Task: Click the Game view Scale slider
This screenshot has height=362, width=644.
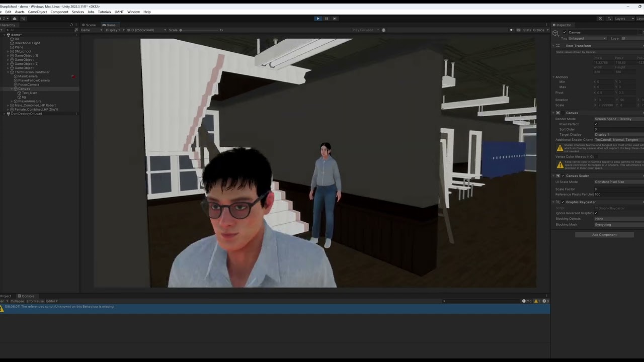Action: [199, 30]
